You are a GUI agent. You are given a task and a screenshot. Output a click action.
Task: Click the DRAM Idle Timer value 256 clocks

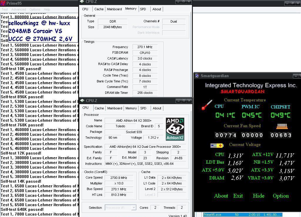point(145,93)
